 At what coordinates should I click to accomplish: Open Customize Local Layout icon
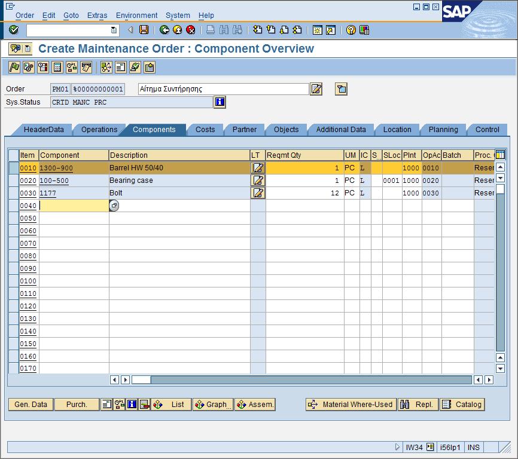coord(364,30)
